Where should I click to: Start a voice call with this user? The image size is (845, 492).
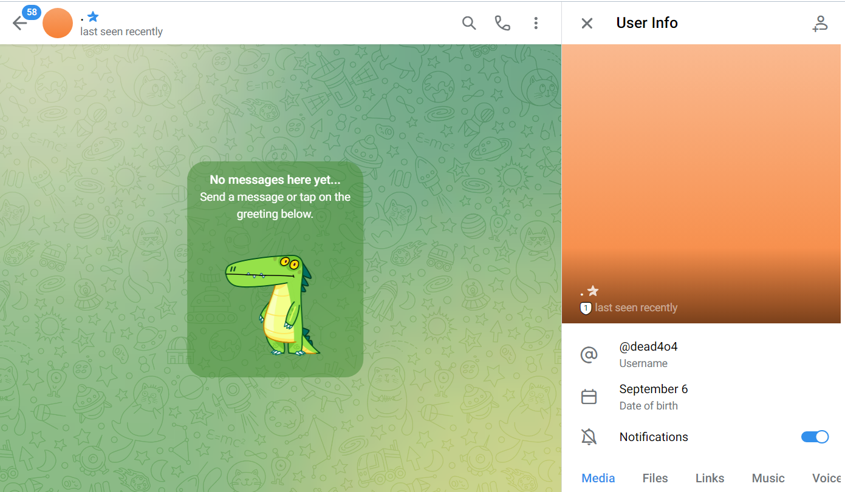502,23
